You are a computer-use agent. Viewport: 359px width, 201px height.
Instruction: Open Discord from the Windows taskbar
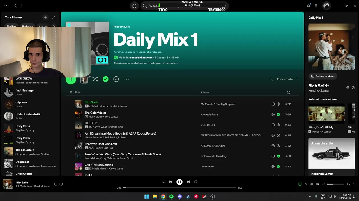coord(180,197)
